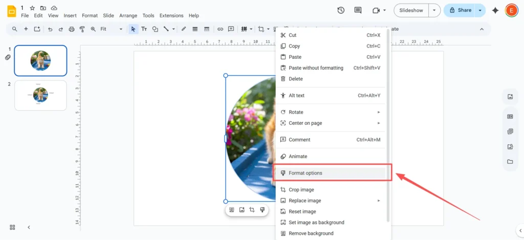Expand the Center on page submenu
Viewport: 524px width, 240px height.
pos(331,123)
